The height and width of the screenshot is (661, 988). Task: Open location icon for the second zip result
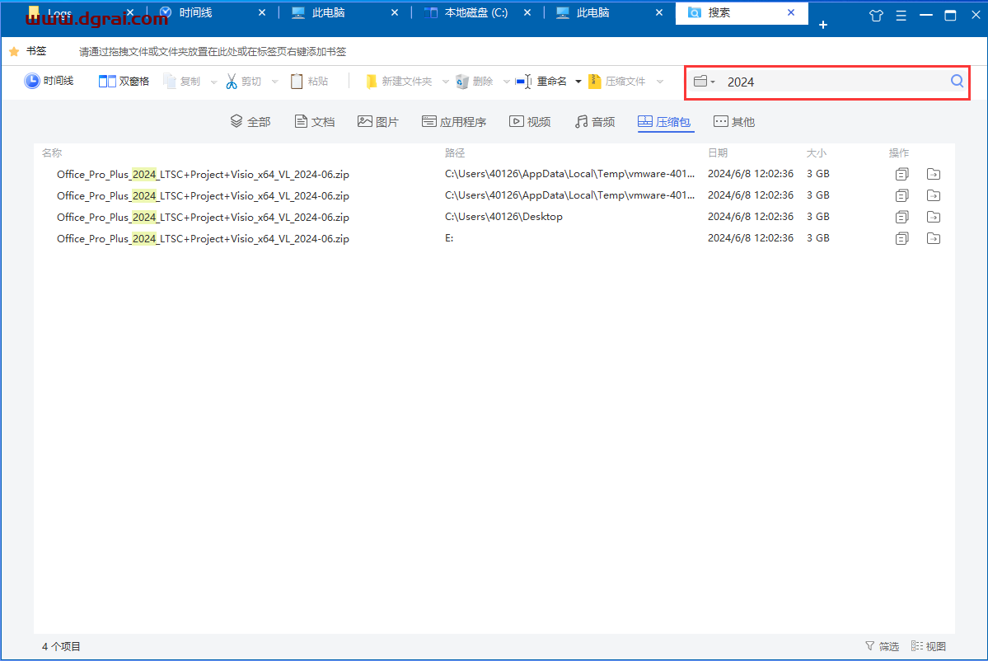pos(933,195)
